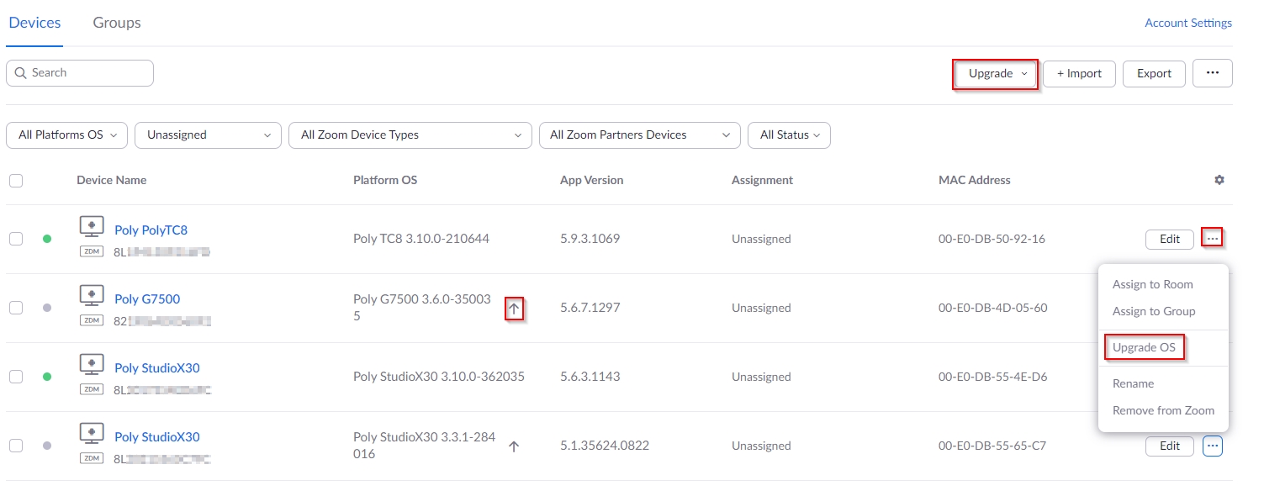Open the ellipsis menu for Poly PolyTC8
This screenshot has height=491, width=1264.
(1212, 239)
